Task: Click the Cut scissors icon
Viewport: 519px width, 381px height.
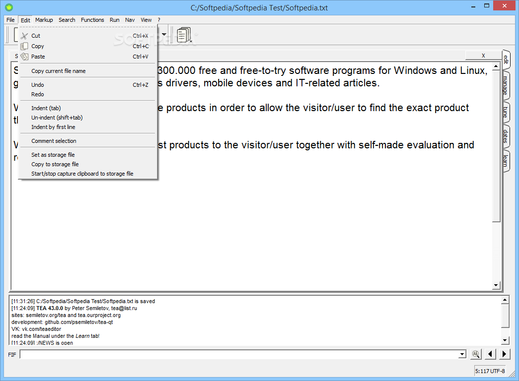Action: (24, 36)
